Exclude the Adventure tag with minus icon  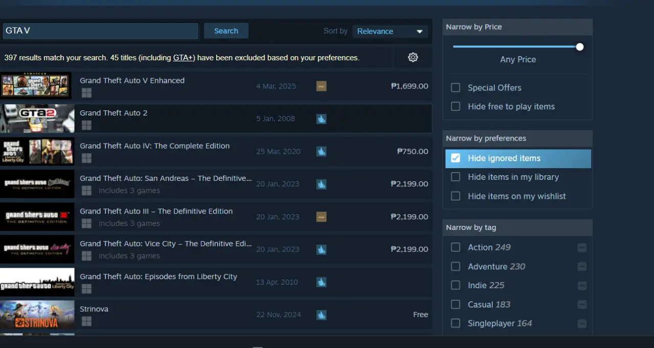point(582,267)
